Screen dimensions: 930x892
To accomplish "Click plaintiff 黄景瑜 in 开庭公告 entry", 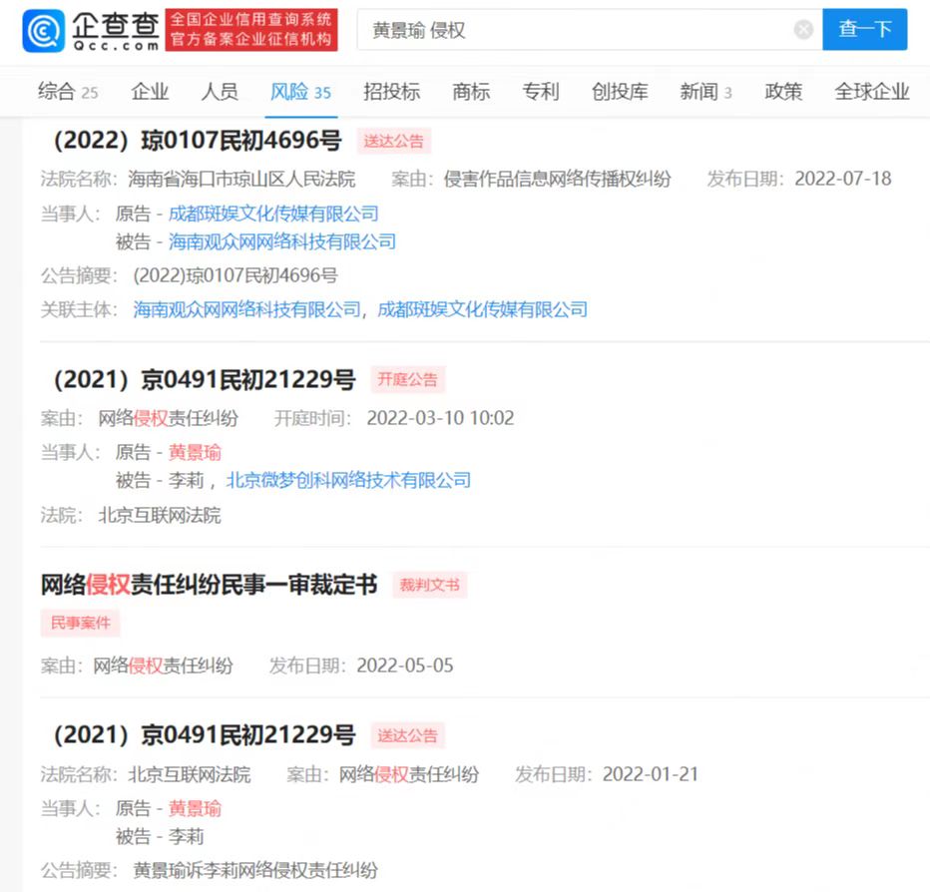I will [195, 452].
